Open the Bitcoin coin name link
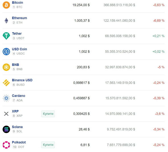Image resolution: width=168 pixels, height=152 pixels. click(17, 3)
